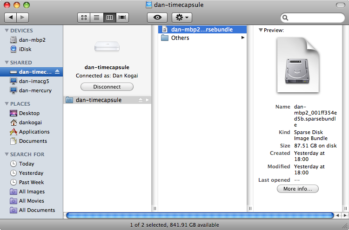Click second column resize handle
This screenshot has width=349, height=230.
point(250,208)
